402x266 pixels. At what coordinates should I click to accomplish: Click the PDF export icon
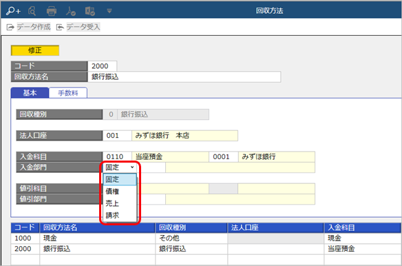tap(70, 11)
